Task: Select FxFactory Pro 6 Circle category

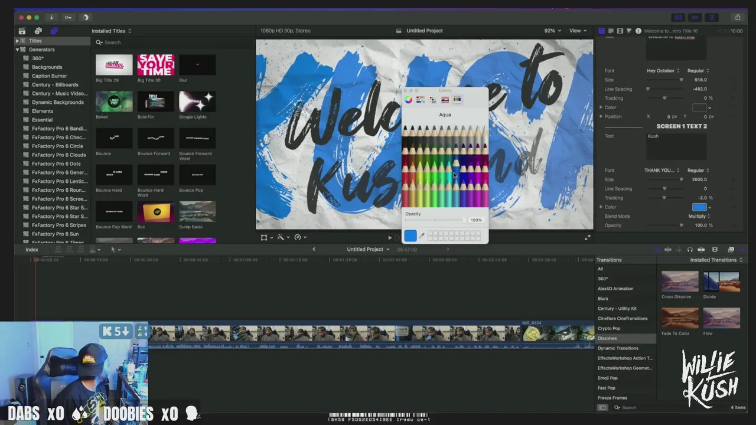Action: pos(57,146)
